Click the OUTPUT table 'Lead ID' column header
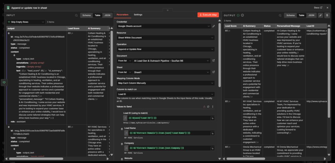Image resolution: width=335 pixels, height=163 pixels. pyautogui.click(x=316, y=26)
